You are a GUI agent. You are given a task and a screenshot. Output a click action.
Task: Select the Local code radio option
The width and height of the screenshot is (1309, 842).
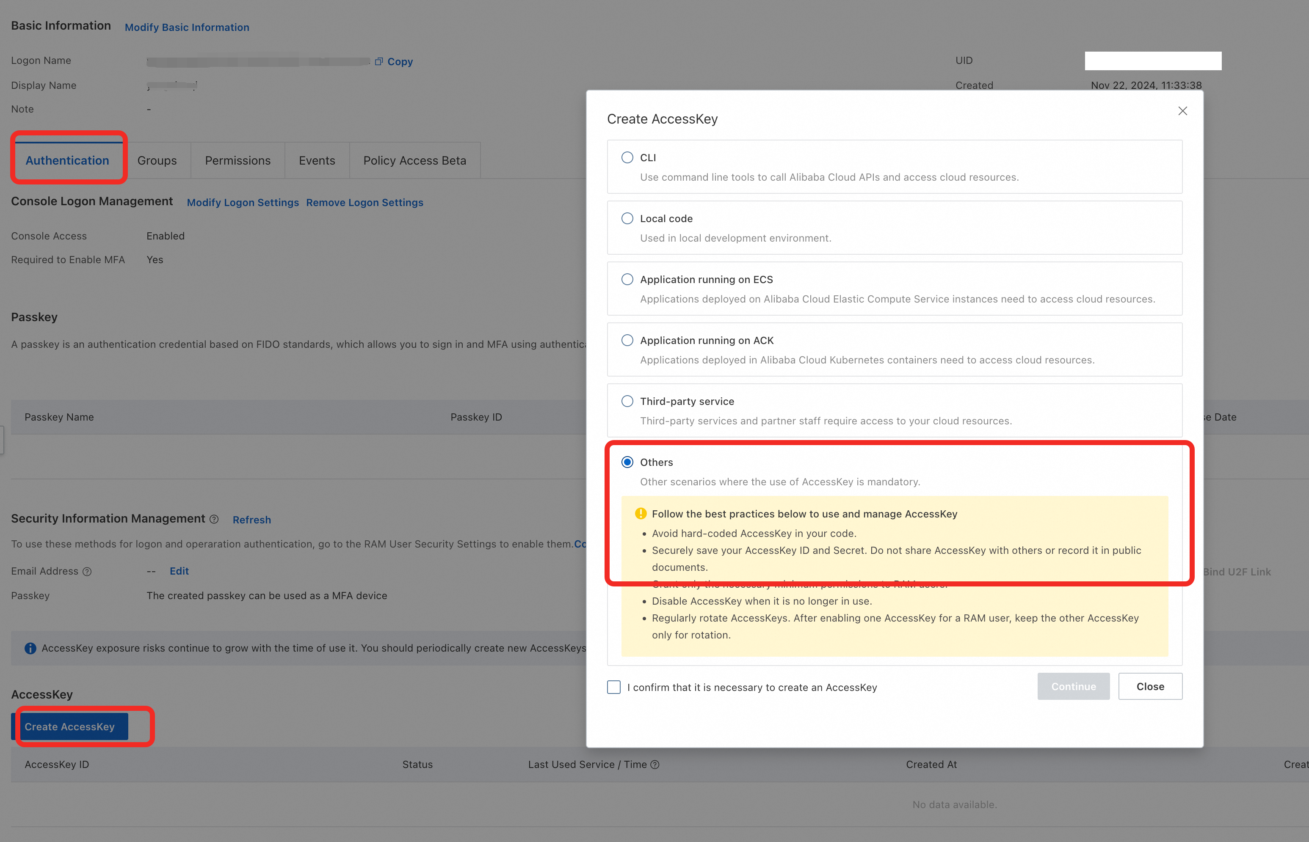[627, 218]
